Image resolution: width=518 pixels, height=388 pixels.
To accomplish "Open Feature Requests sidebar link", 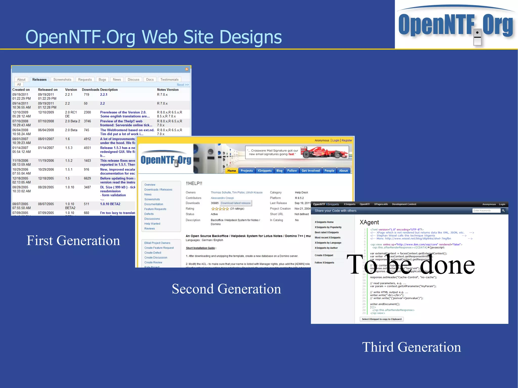I will (155, 209).
